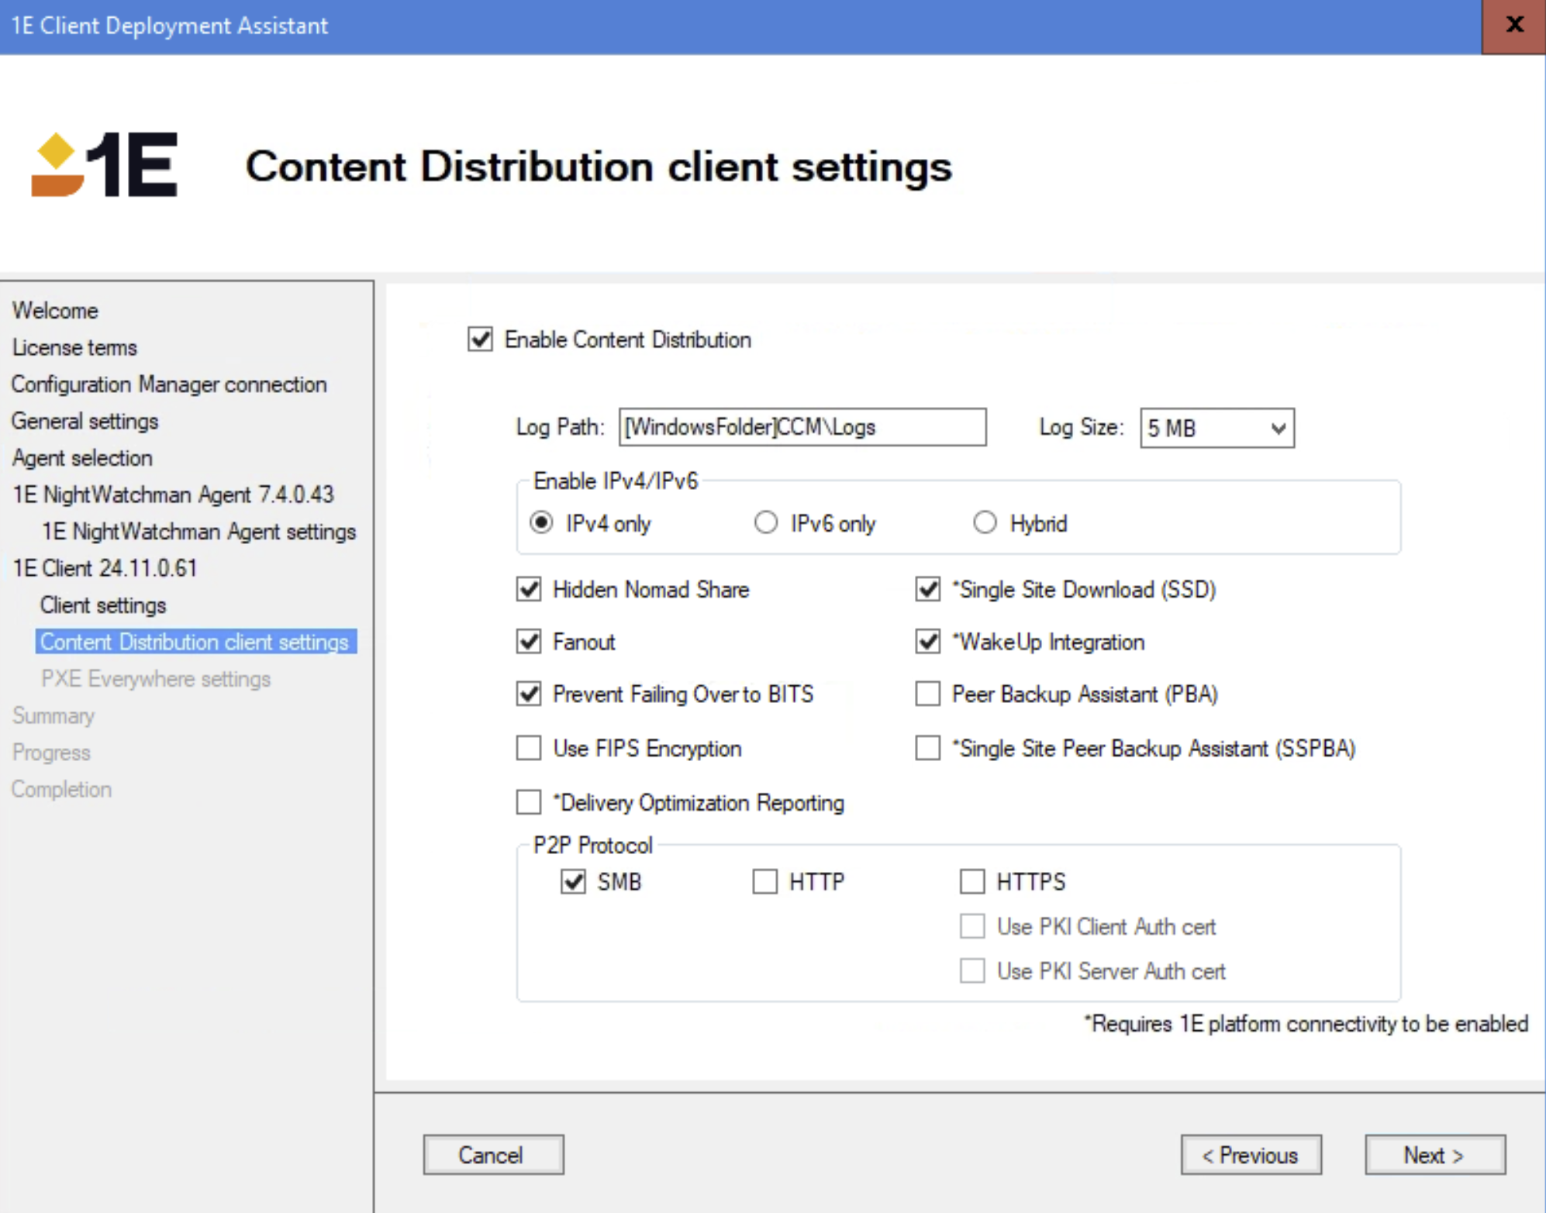Check HTTPS P2P protocol
The height and width of the screenshot is (1213, 1546).
pos(972,881)
